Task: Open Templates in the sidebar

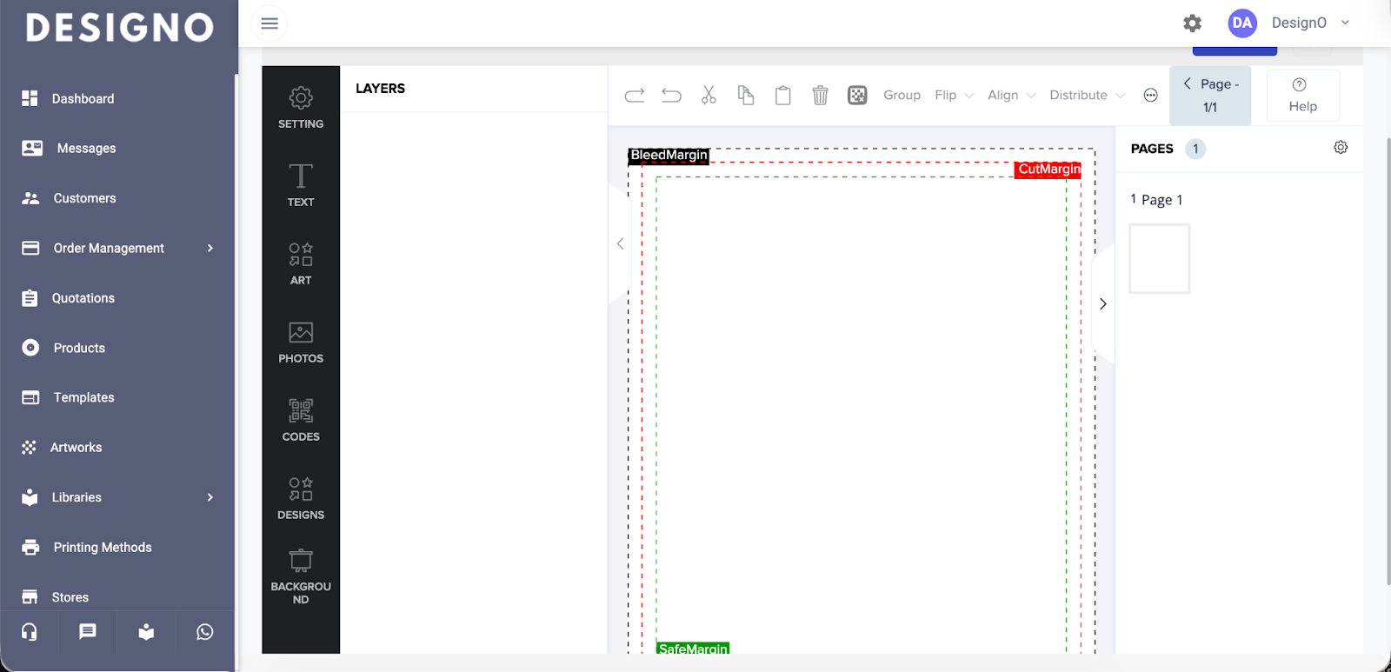Action: coord(83,397)
